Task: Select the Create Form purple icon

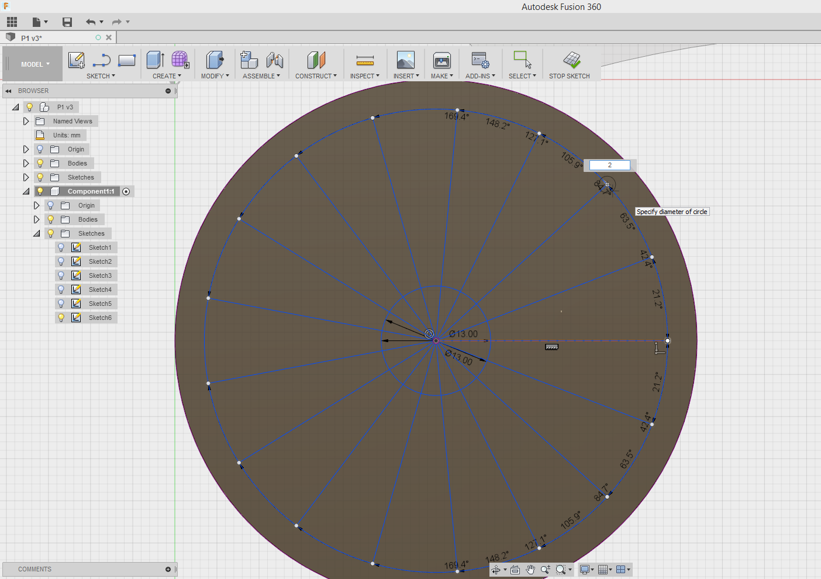Action: pyautogui.click(x=180, y=60)
